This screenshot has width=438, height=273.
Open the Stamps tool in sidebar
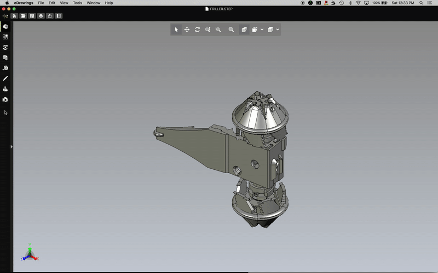point(5,89)
